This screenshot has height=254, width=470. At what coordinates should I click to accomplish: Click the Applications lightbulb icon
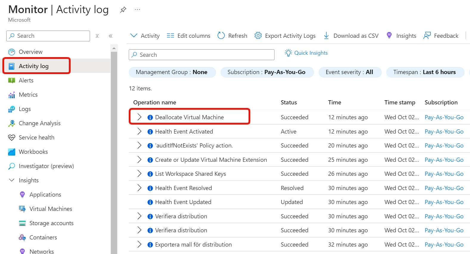point(22,195)
